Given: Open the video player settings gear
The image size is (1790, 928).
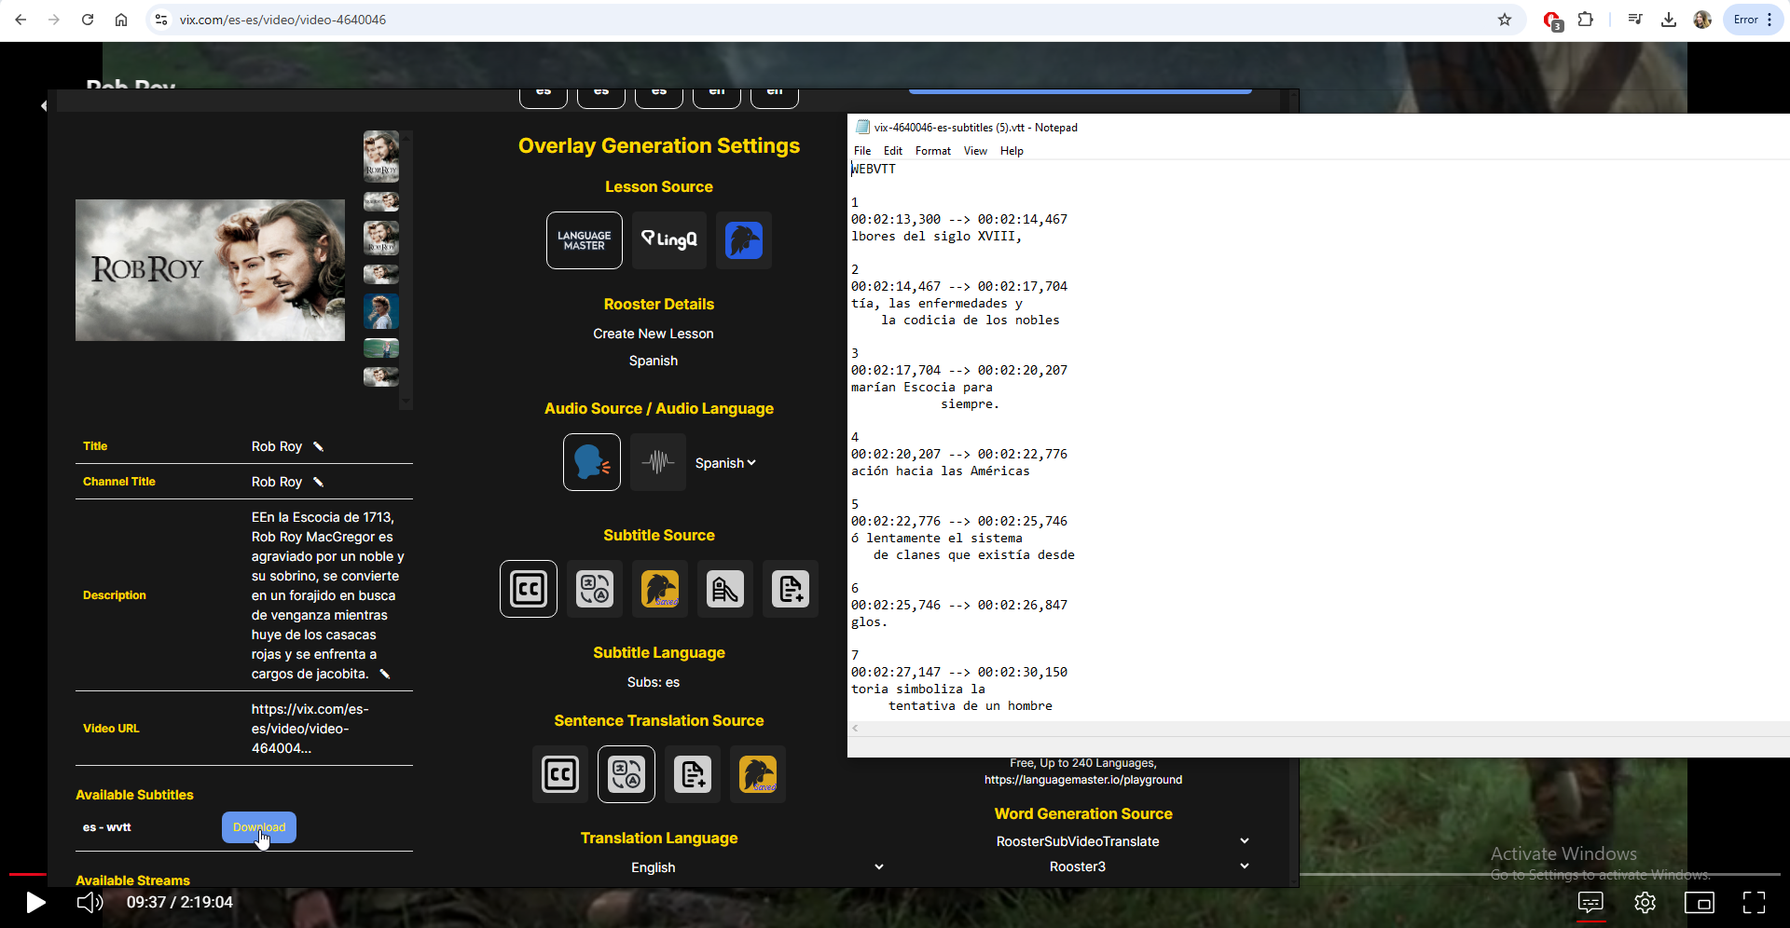Looking at the screenshot, I should (1645, 902).
